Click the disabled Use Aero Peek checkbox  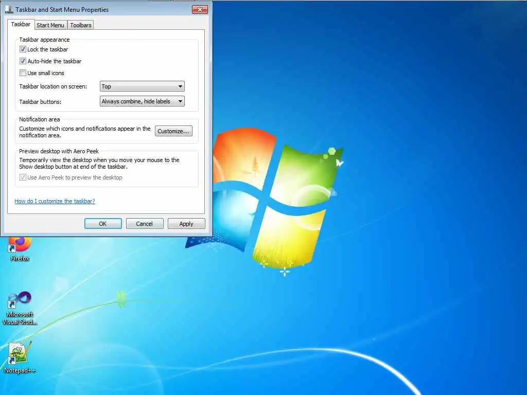[23, 177]
